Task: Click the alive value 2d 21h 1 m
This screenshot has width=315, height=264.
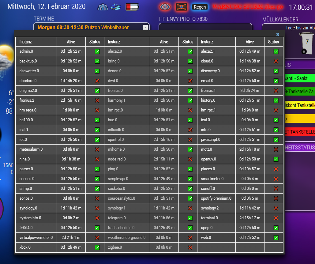Action: coord(71,237)
